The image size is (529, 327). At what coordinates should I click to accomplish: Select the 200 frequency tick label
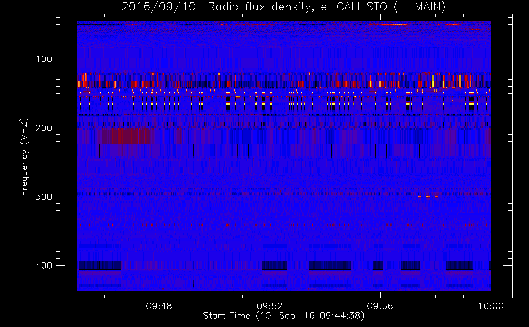tap(44, 128)
